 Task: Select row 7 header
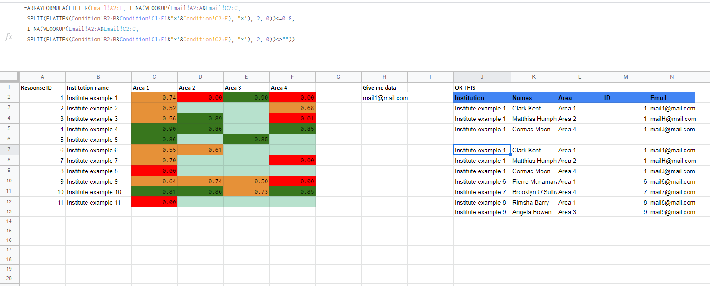pos(10,150)
